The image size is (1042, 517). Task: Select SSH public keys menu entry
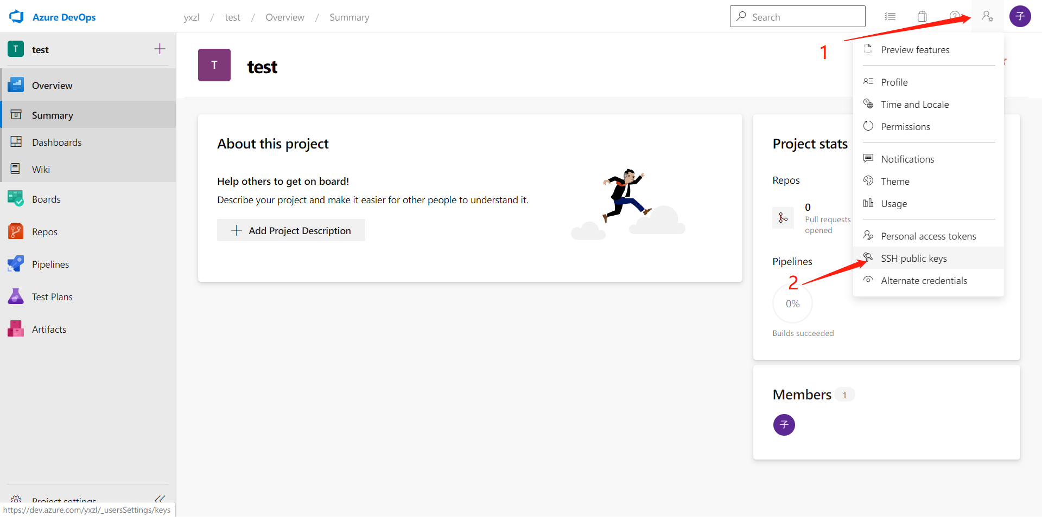(x=914, y=258)
